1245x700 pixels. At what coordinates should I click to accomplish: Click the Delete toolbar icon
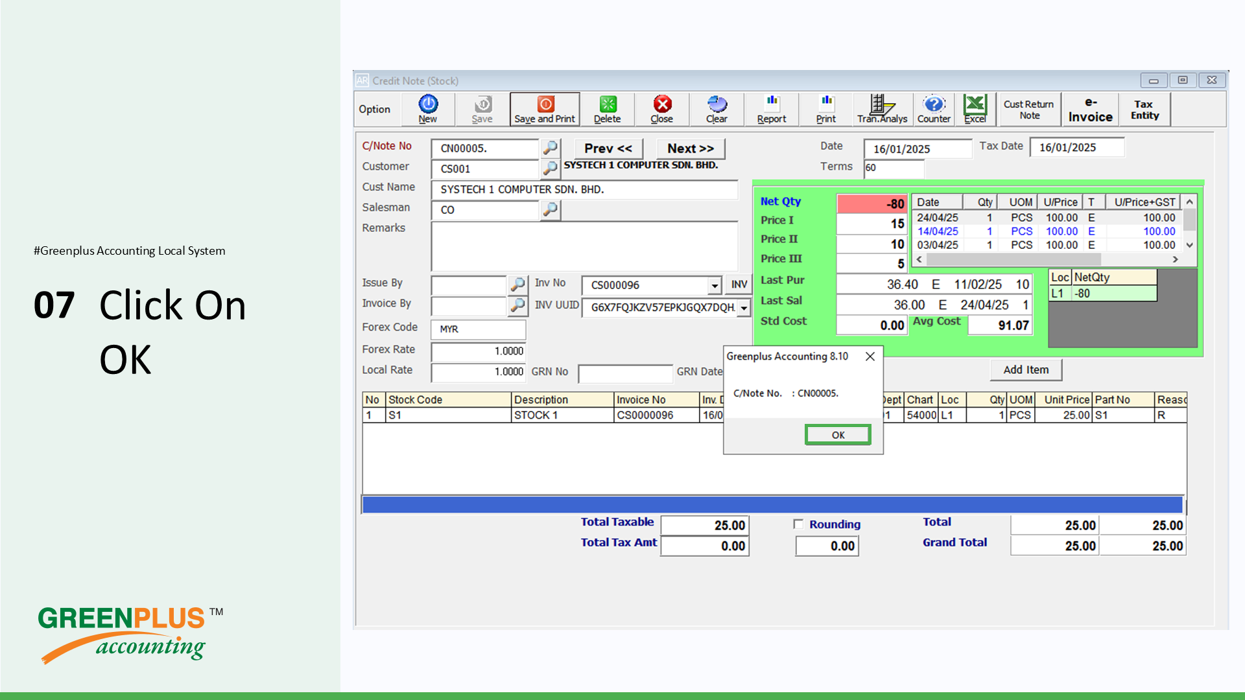click(608, 109)
